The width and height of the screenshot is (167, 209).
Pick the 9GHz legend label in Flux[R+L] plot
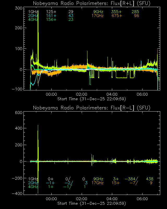tap(98, 12)
